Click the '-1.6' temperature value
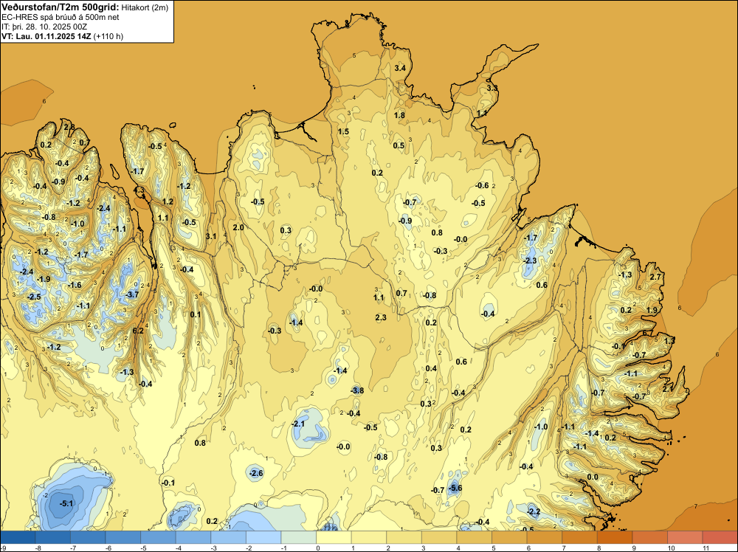This screenshot has height=552, width=738. (75, 285)
